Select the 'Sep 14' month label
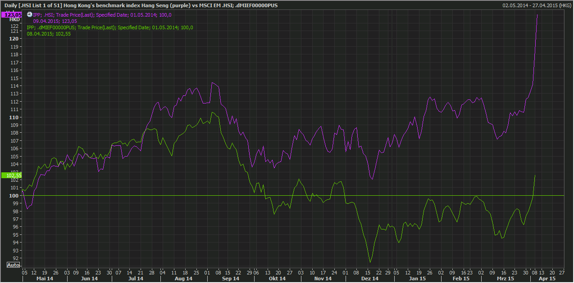 click(x=231, y=279)
